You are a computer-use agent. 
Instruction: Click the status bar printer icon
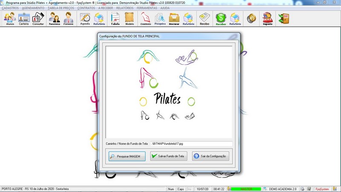click(x=302, y=189)
